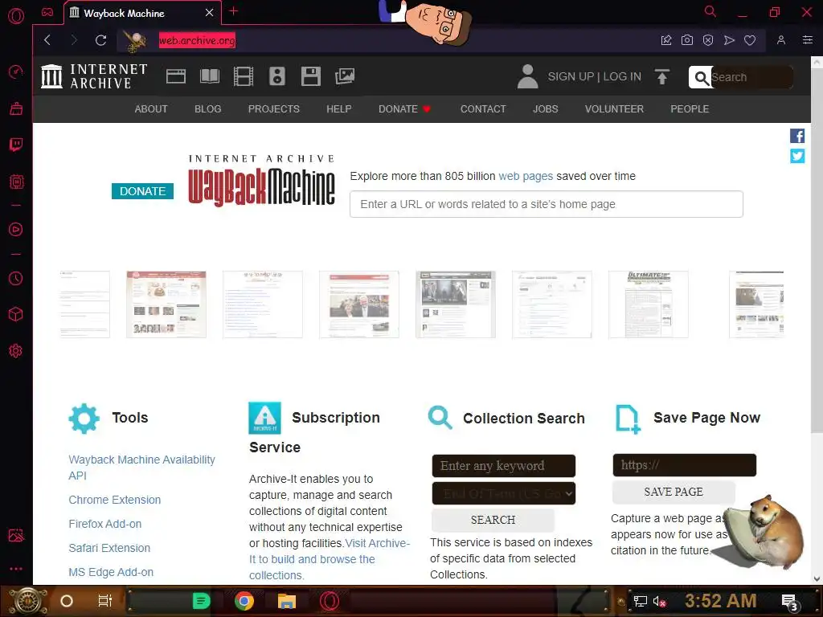The height and width of the screenshot is (617, 823).
Task: Open Internet Archive Video film icon
Action: pyautogui.click(x=244, y=76)
